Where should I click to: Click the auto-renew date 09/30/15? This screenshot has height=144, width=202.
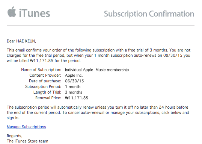tap(173, 55)
